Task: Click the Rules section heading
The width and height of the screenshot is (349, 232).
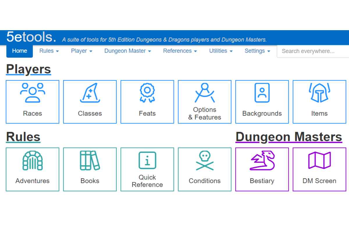Action: [23, 137]
